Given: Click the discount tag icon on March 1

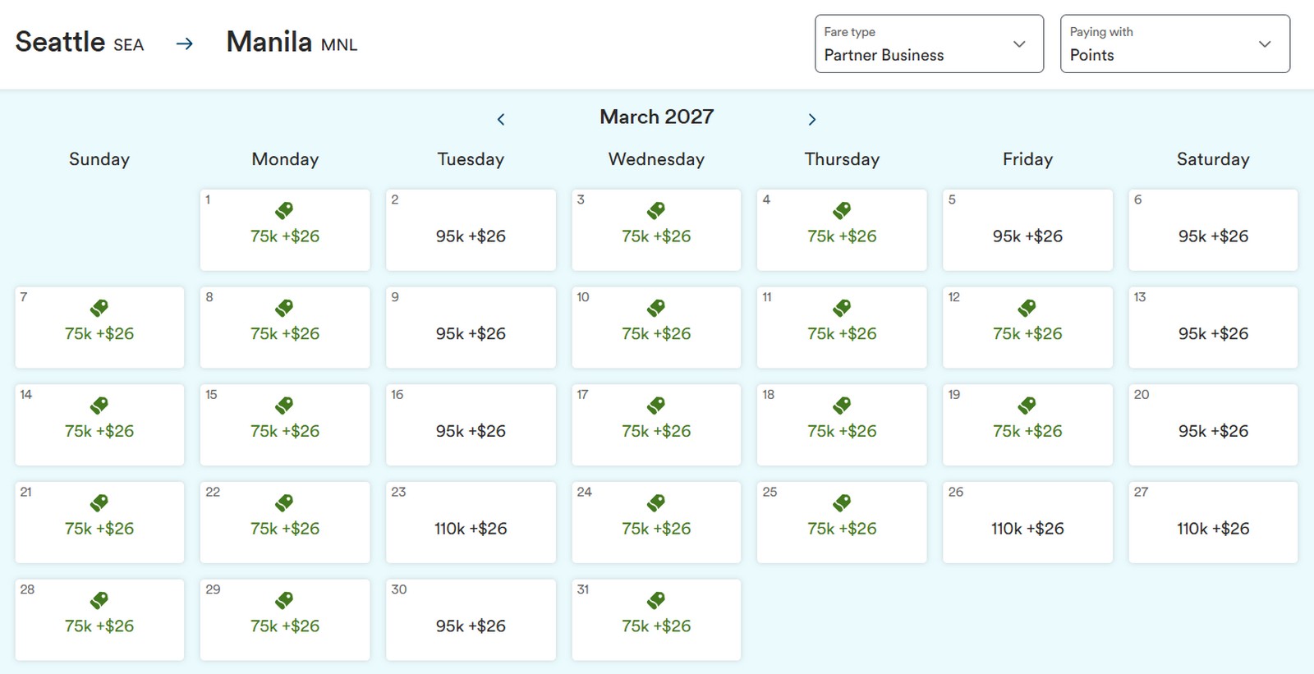Looking at the screenshot, I should (284, 211).
